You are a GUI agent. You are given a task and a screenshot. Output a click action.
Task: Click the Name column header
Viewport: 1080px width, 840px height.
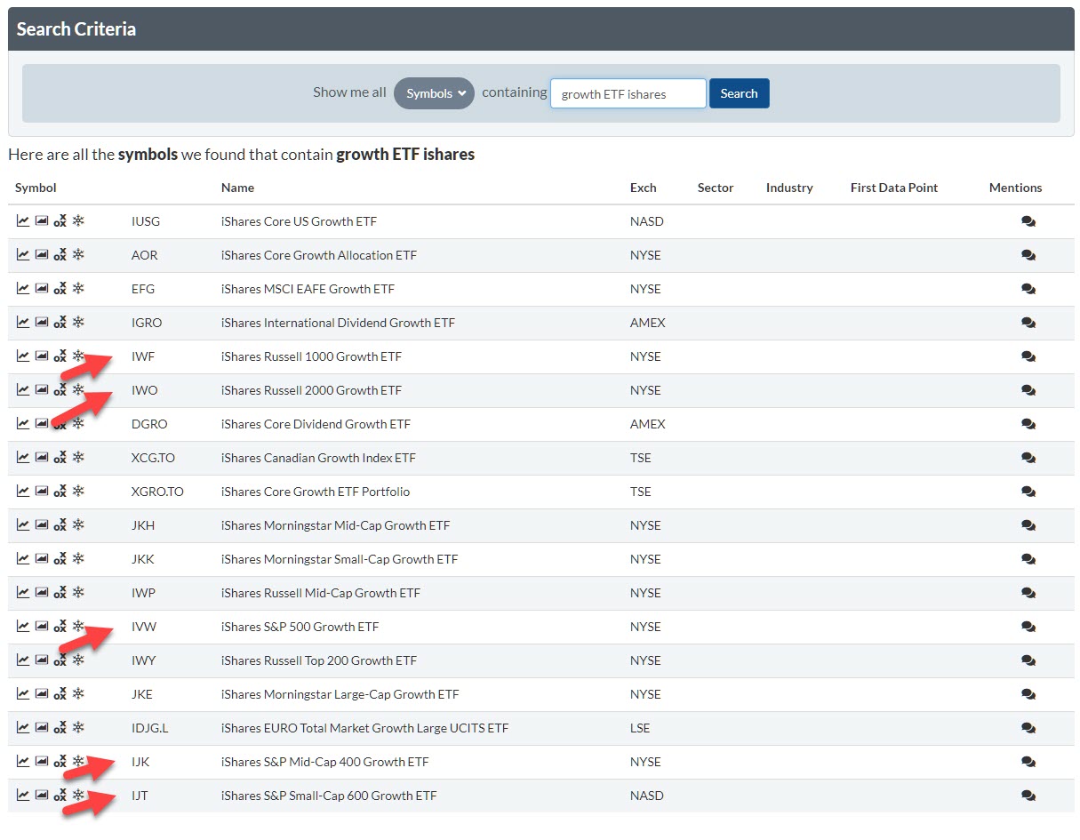pyautogui.click(x=237, y=188)
